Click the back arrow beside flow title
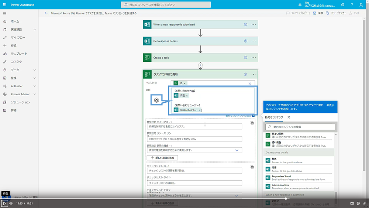 46,13
